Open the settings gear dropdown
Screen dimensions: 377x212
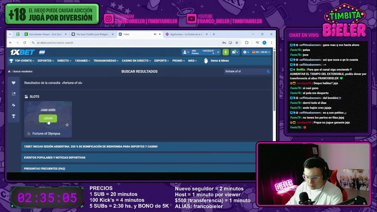(246, 52)
